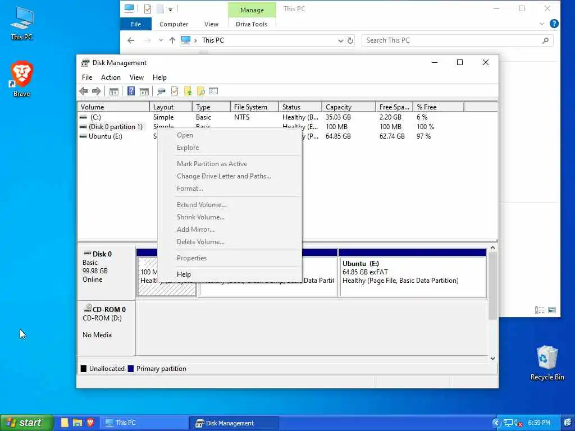Click the show/hide action pane toolbar icon
575x431 pixels.
coord(144,91)
